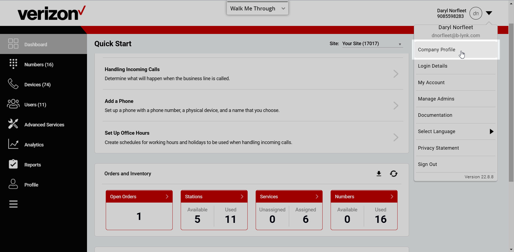Open the Services card chevron
This screenshot has width=514, height=252.
point(317,197)
